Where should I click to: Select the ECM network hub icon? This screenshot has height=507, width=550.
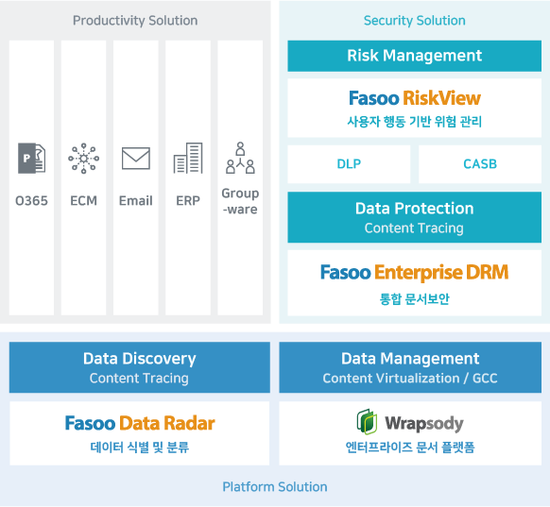83,158
